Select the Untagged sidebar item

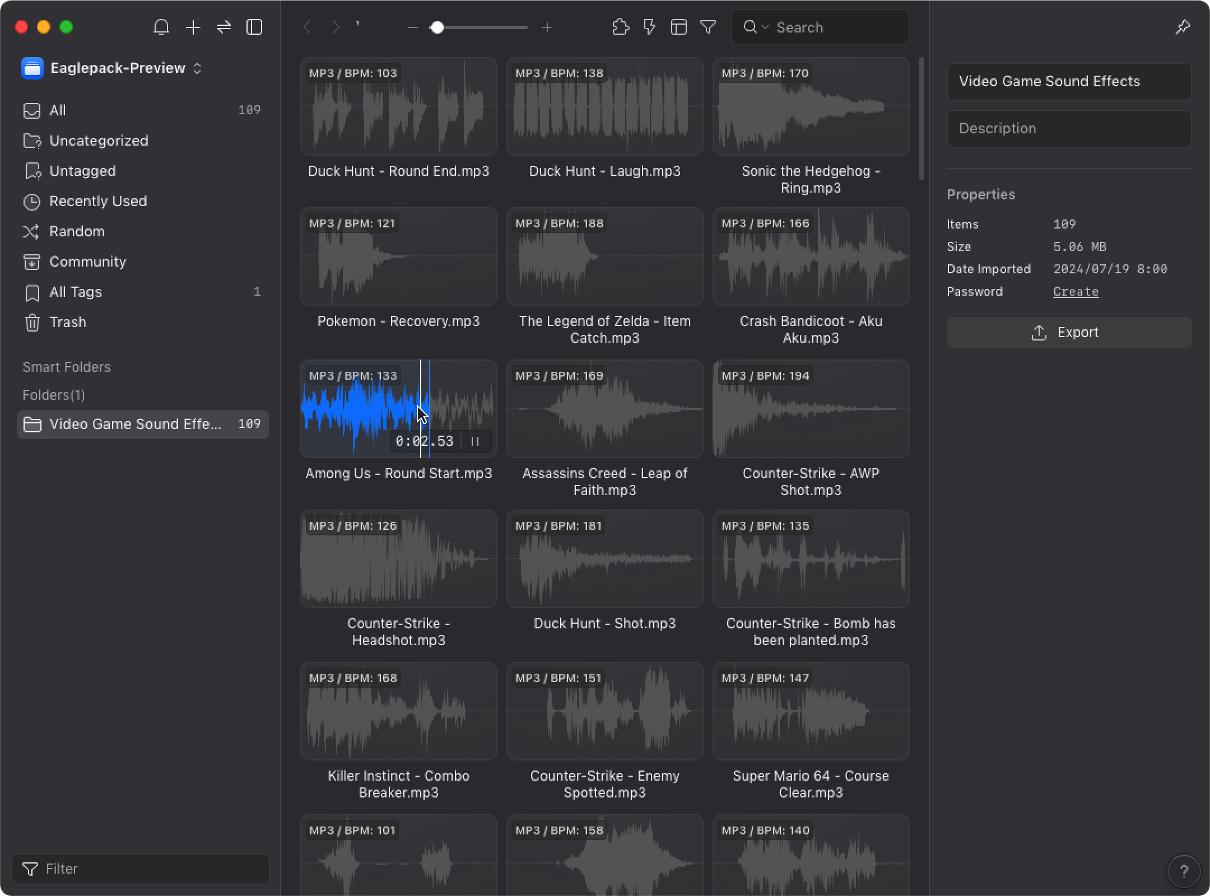83,170
